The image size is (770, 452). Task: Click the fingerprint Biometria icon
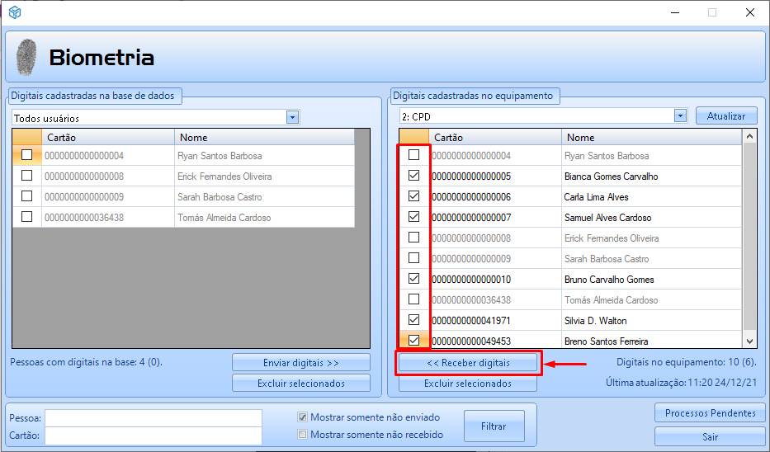(x=27, y=58)
